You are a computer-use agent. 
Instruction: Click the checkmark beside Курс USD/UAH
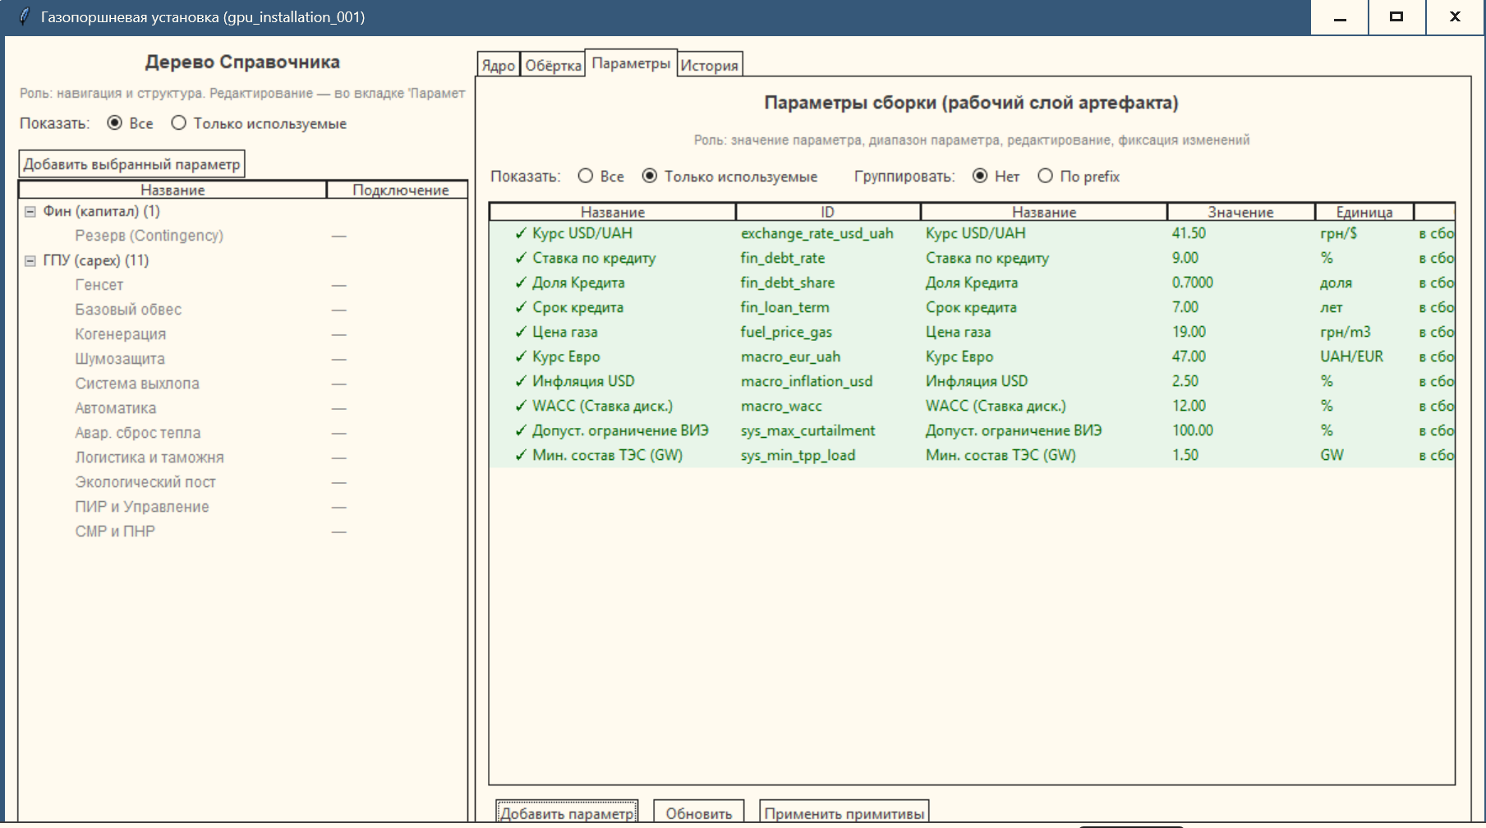coord(521,234)
